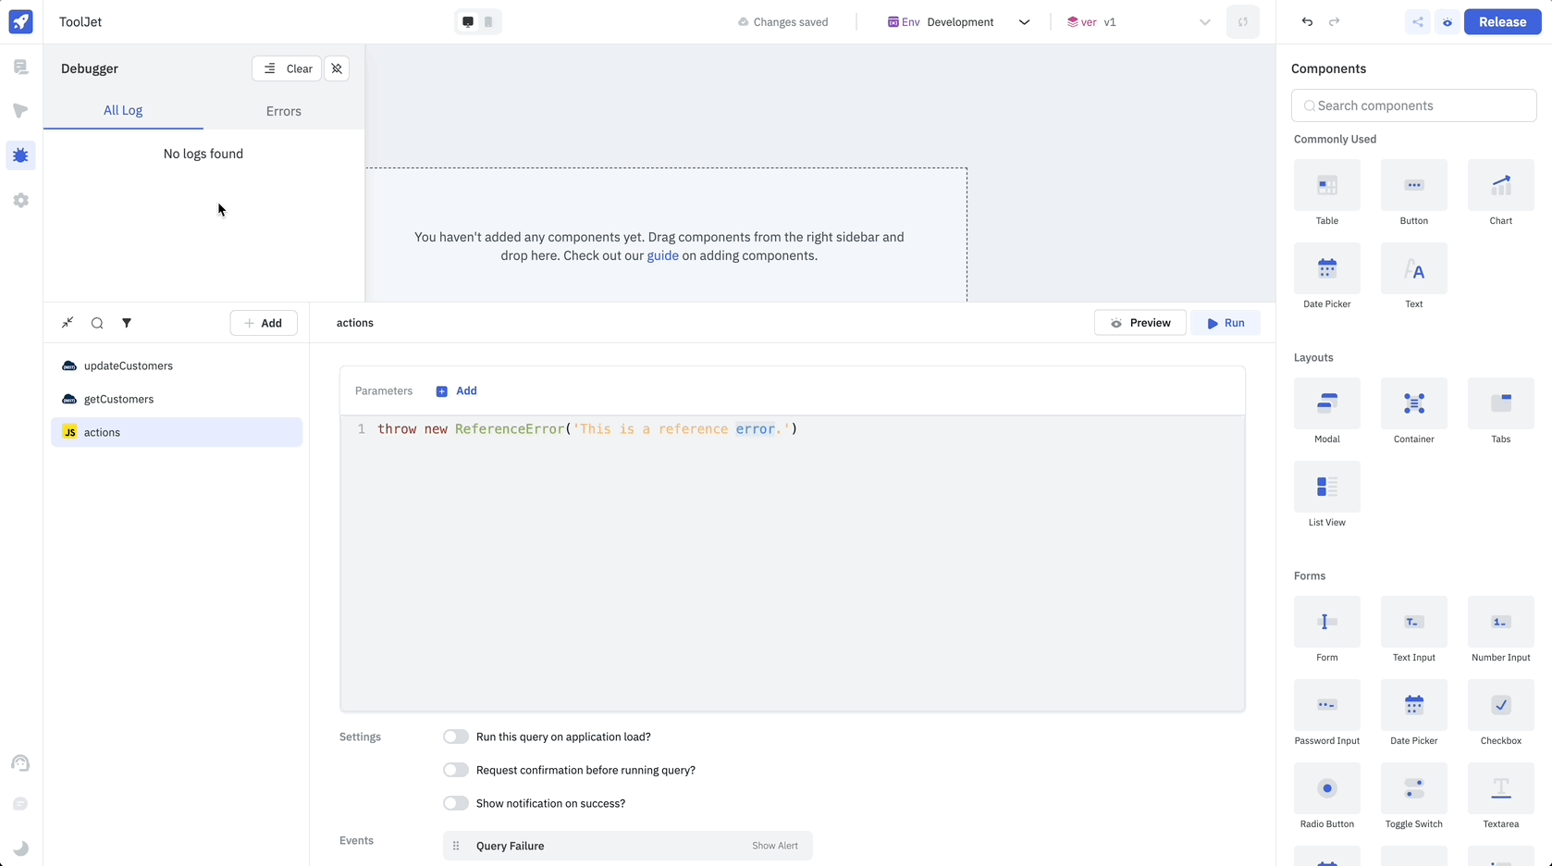Screen dimensions: 1552x866
Task: Open the version v1 dropdown
Action: pos(1203,22)
